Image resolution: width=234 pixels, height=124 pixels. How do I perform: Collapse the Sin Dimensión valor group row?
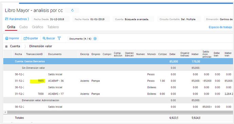click(118, 68)
